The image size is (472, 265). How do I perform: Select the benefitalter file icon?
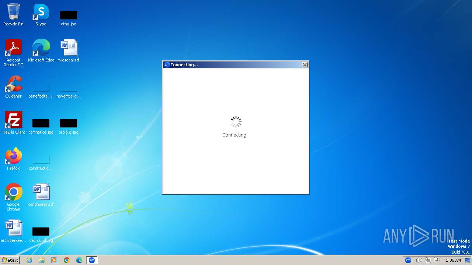41,90
